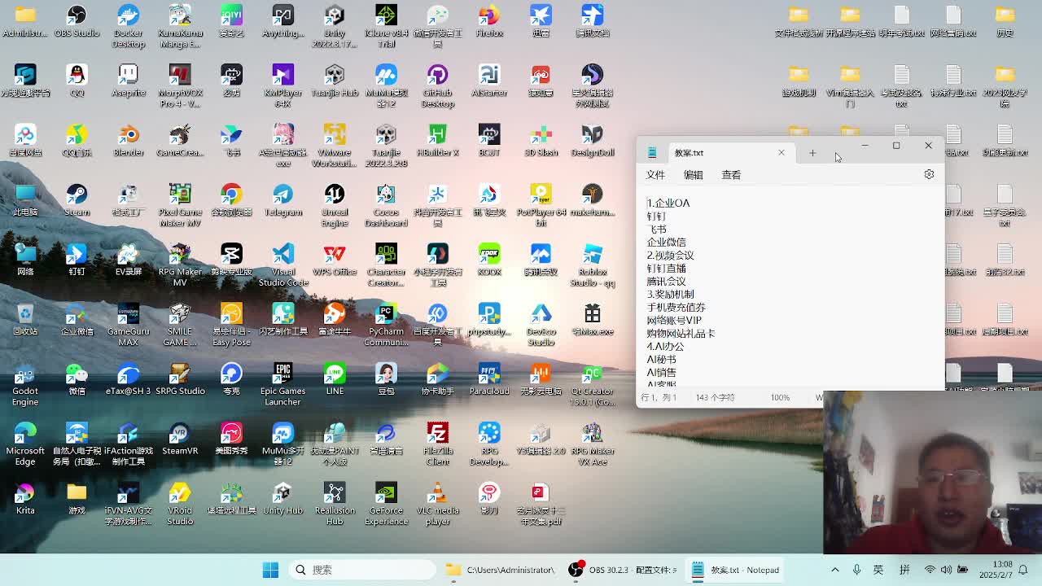This screenshot has height=586, width=1042.
Task: Click the FileZilla Client desktop icon
Action: pos(437,444)
